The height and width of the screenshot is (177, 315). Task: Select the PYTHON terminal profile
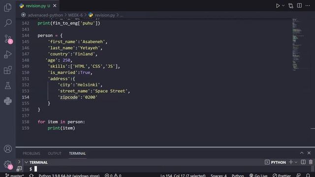275,162
